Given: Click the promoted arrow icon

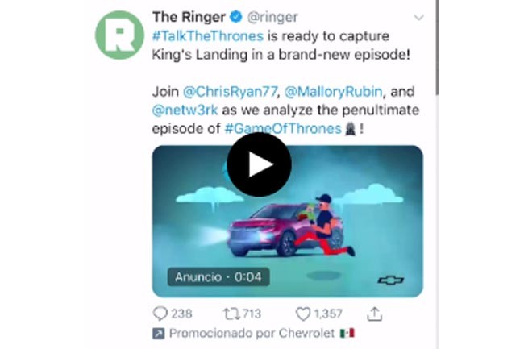Looking at the screenshot, I should click(158, 334).
